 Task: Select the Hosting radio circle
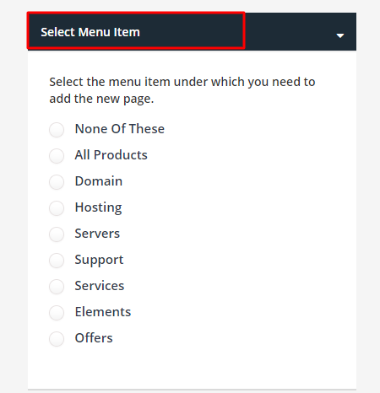coord(57,208)
